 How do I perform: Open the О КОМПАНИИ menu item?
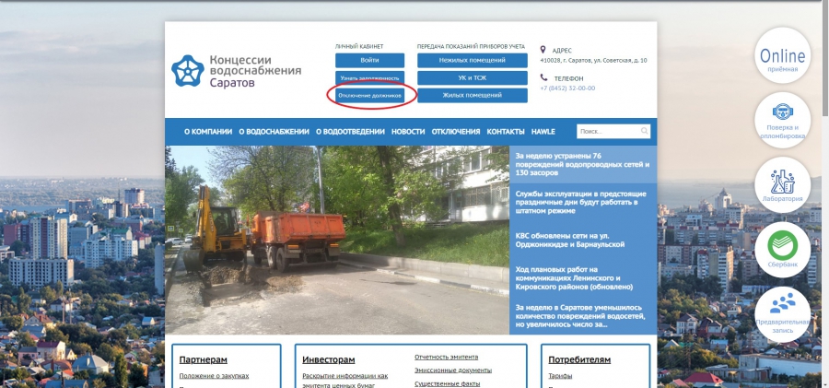point(207,132)
